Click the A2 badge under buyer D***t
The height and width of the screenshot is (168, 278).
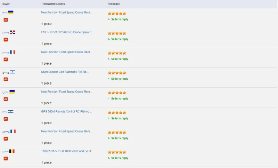(6, 158)
